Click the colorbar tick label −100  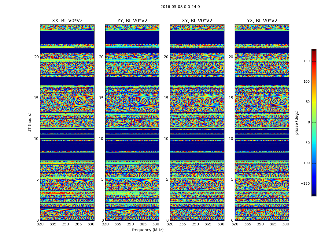tap(305, 163)
